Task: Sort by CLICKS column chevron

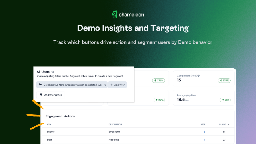Action: tap(228, 124)
